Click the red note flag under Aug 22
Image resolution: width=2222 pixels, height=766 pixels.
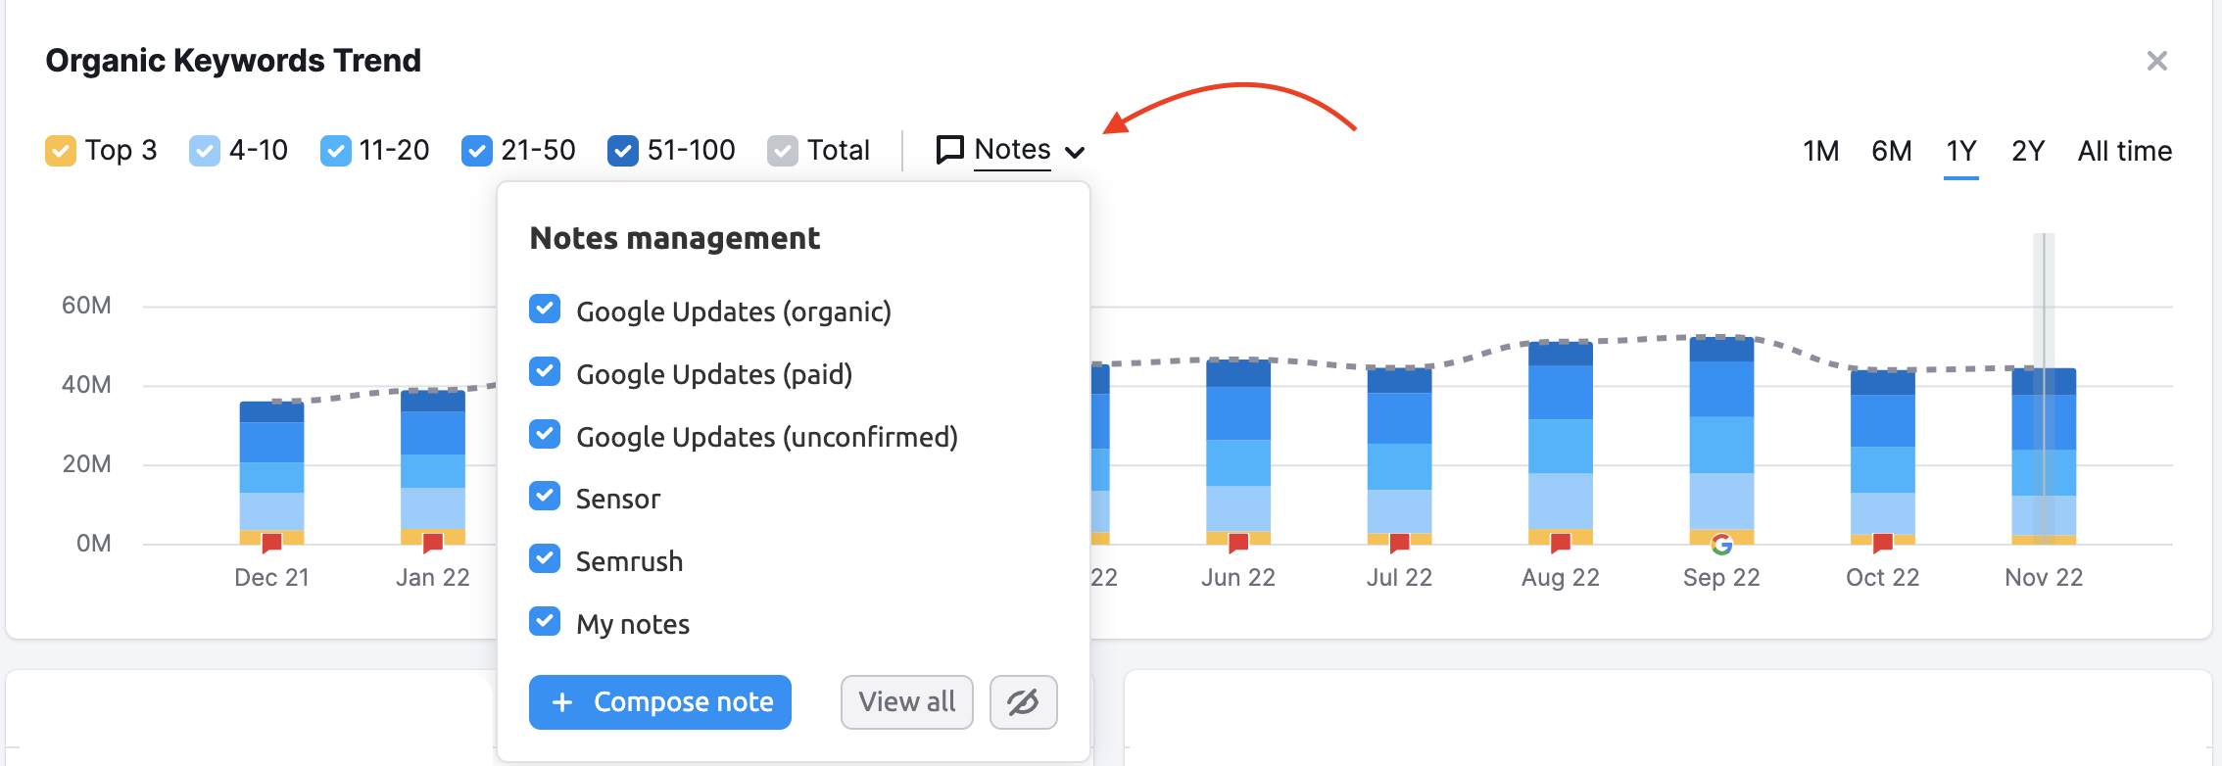[x=1561, y=542]
